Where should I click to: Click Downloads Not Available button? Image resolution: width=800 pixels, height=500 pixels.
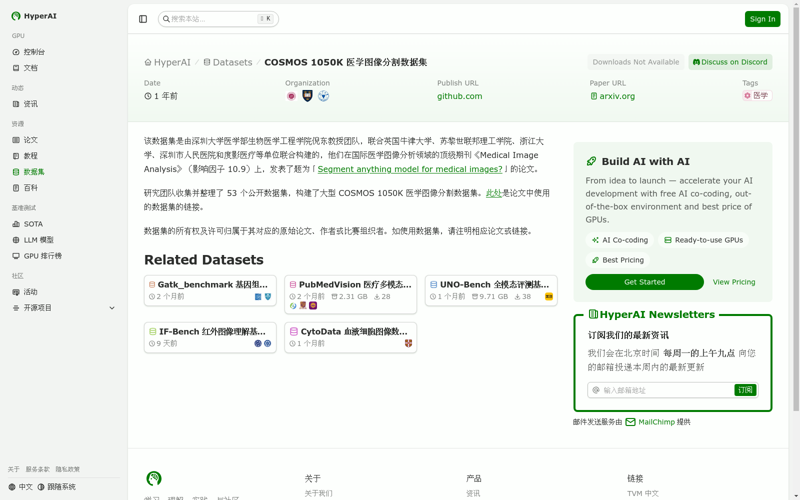pyautogui.click(x=636, y=62)
